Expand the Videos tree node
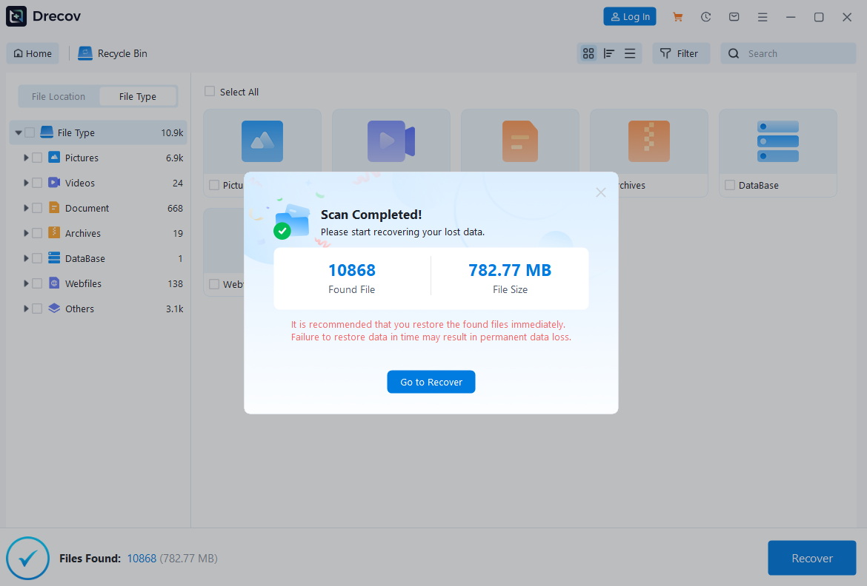867x586 pixels. (26, 183)
